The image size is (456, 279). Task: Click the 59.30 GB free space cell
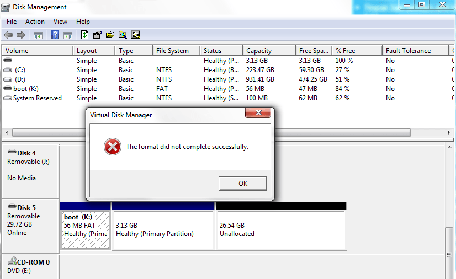(311, 70)
